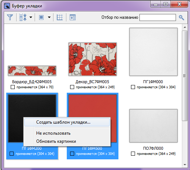Expand the dropdown next to thumbnail size icon
This screenshot has width=190, height=170.
tap(49, 17)
